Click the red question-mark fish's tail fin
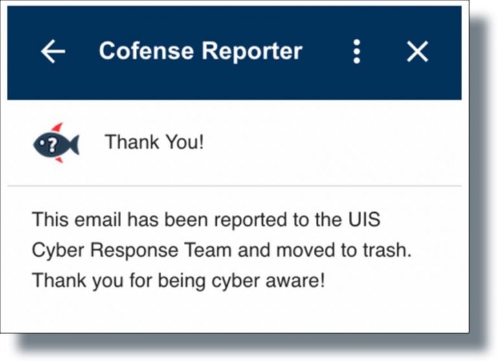The width and height of the screenshot is (497, 361). tap(73, 144)
